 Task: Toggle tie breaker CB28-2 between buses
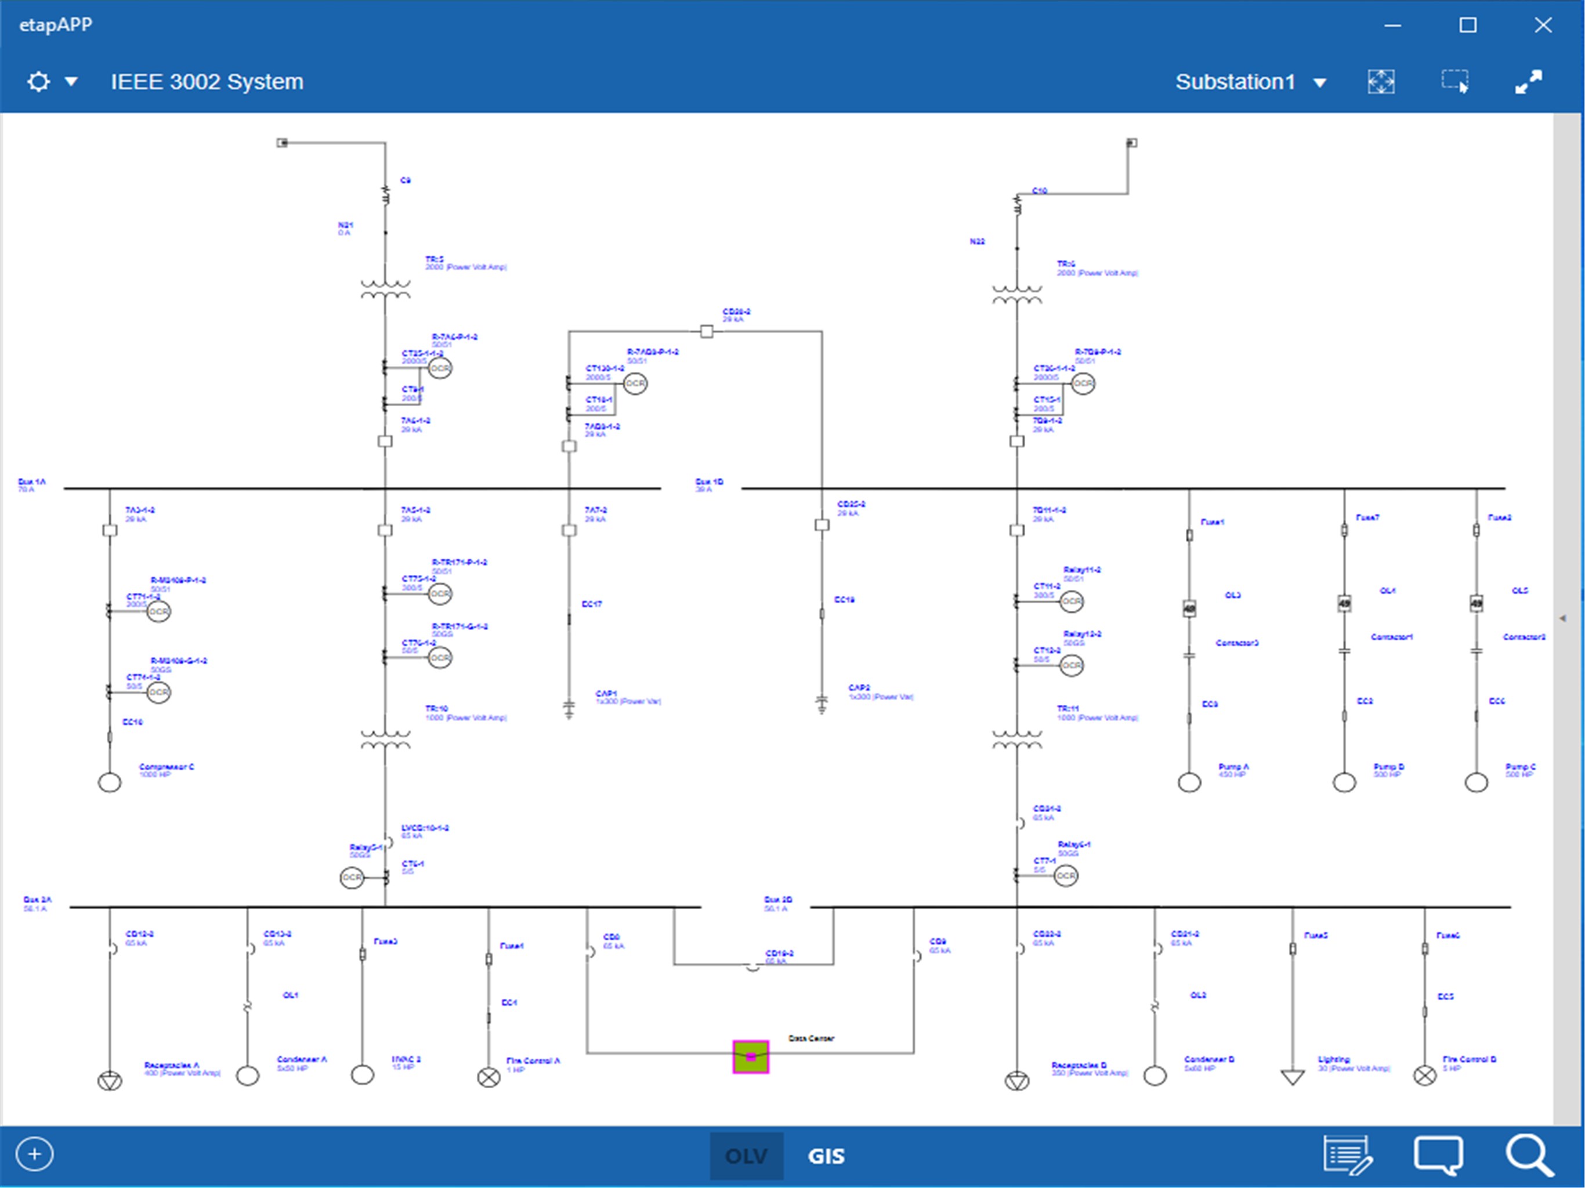pyautogui.click(x=707, y=332)
